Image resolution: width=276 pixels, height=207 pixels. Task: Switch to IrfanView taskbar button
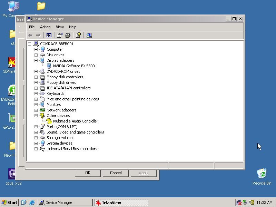tap(121, 203)
